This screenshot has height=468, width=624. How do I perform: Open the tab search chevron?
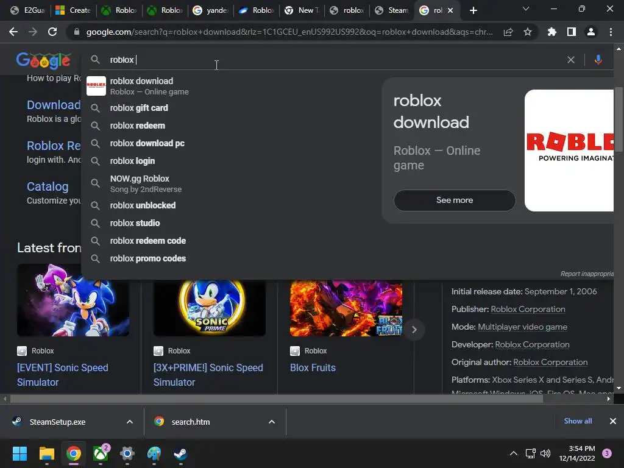point(526,9)
